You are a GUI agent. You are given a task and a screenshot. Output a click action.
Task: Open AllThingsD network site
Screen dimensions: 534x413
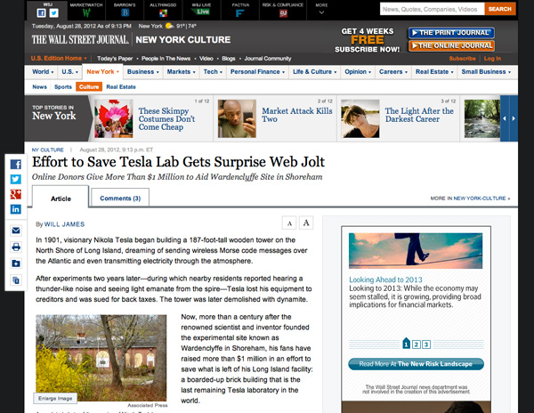pyautogui.click(x=163, y=10)
